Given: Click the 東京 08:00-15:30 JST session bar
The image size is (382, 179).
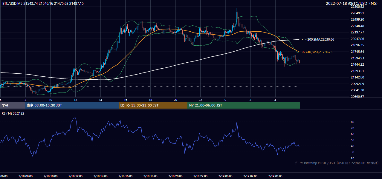Looking at the screenshot, I should (x=72, y=105).
